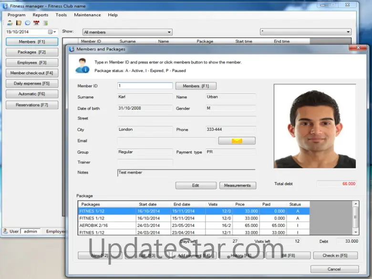Click the dialog's Members [F1] lookup button
Viewport: 372px width, 279px height.
(x=196, y=86)
